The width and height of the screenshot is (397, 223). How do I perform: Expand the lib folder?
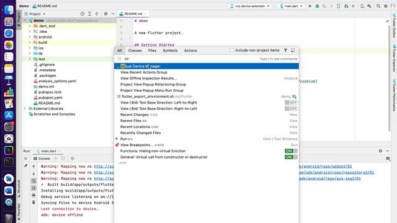click(30, 53)
